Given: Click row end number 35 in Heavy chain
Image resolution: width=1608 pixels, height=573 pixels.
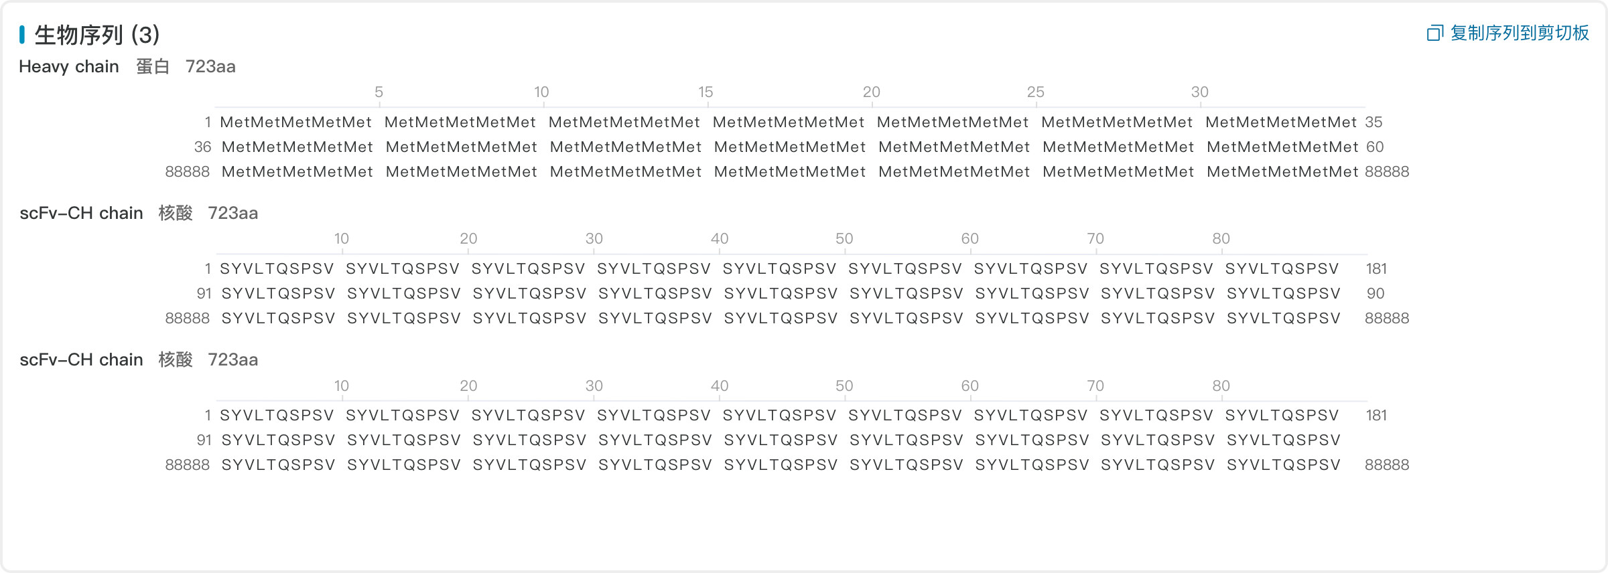Looking at the screenshot, I should pos(1373,122).
